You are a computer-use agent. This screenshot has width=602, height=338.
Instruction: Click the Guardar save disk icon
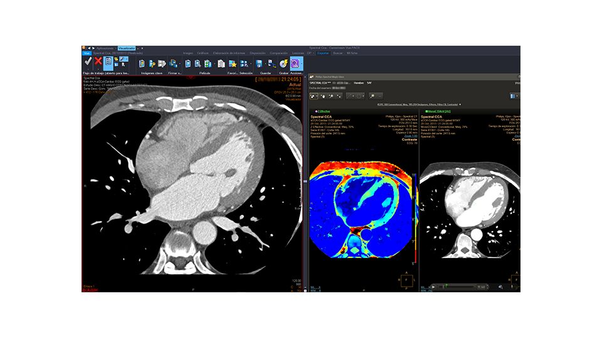coord(260,63)
